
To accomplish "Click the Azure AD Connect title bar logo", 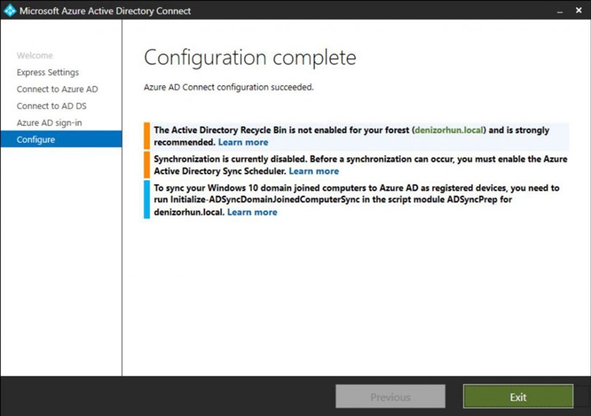I will 10,10.
